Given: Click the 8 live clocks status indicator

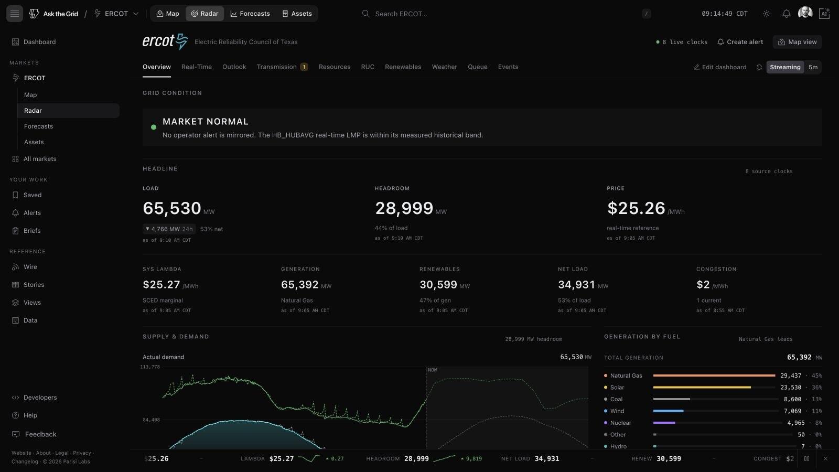Looking at the screenshot, I should (682, 42).
